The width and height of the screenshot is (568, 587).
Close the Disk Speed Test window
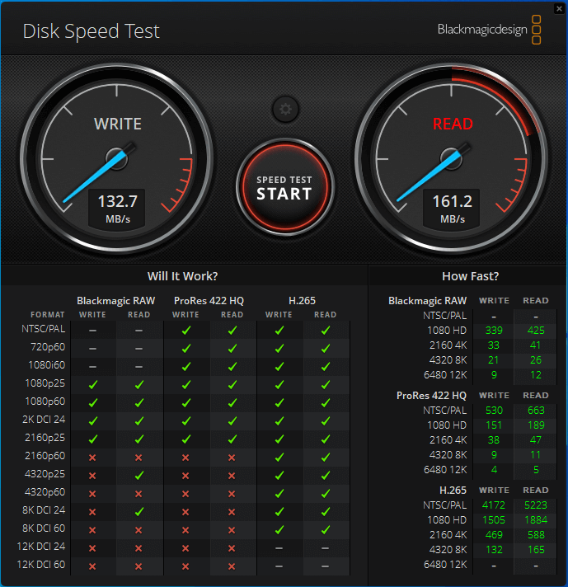coord(559,8)
